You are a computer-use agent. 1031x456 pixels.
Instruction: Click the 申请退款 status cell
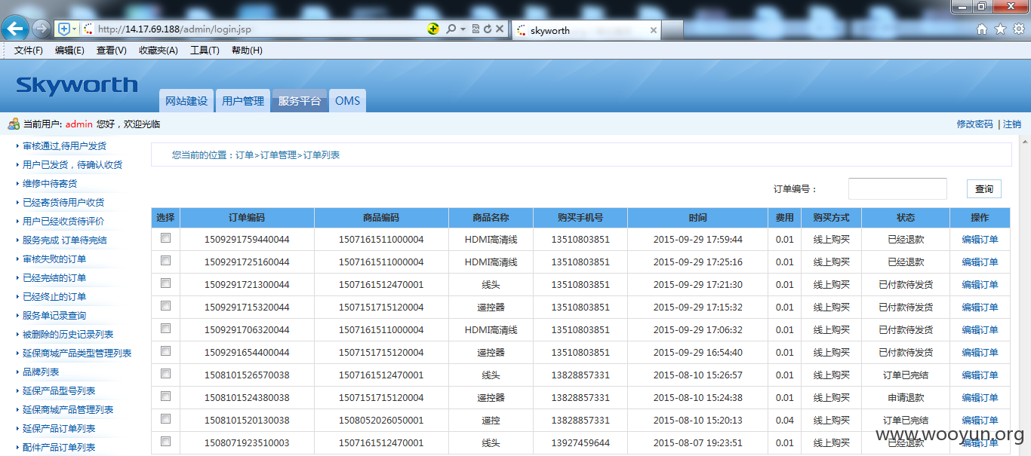click(906, 398)
